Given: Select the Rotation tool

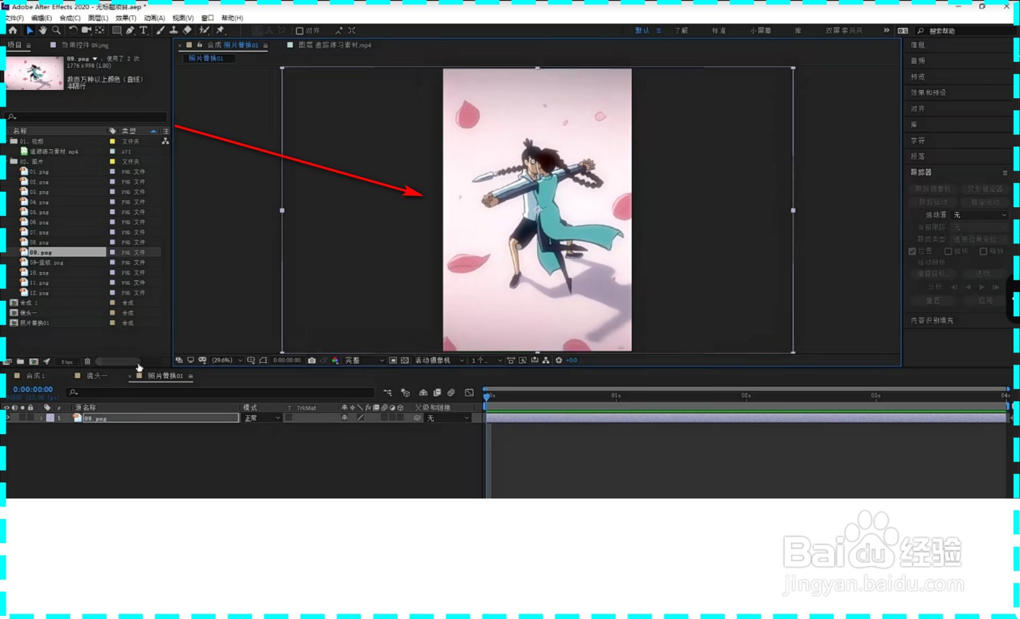Looking at the screenshot, I should click(x=73, y=30).
